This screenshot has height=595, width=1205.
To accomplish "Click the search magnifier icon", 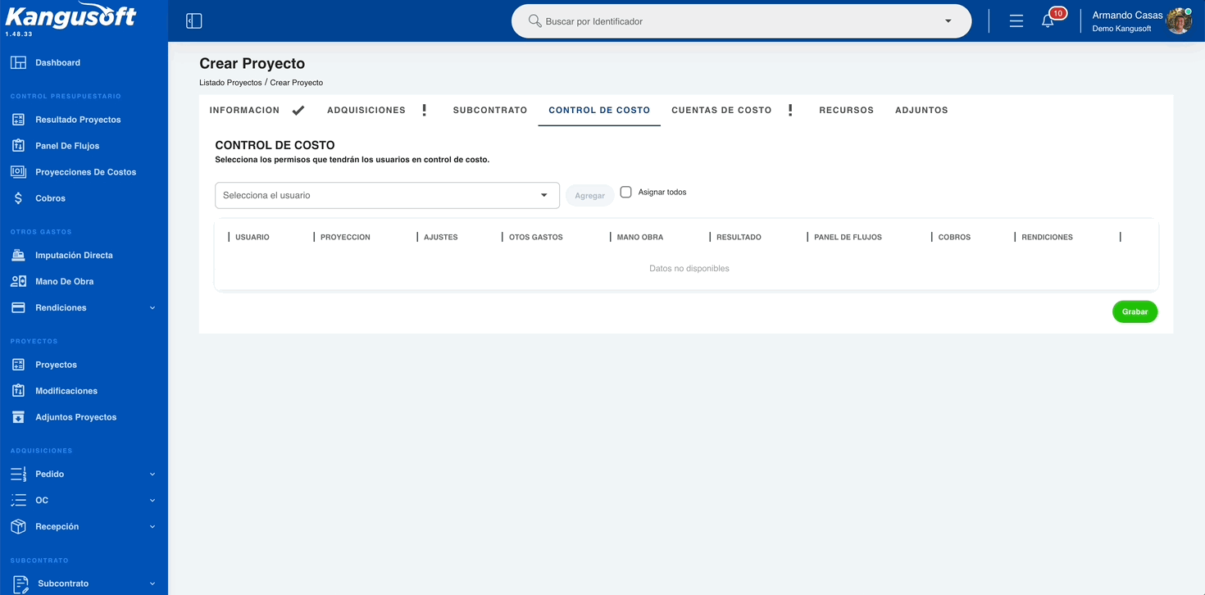I will point(534,20).
